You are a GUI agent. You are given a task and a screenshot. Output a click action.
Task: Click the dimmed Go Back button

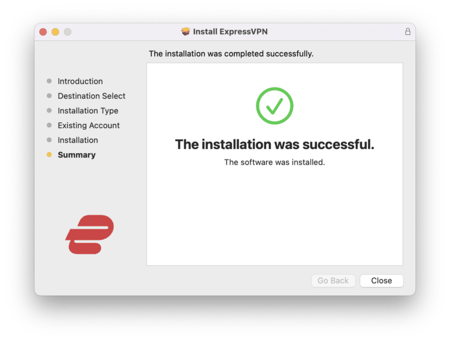click(333, 281)
